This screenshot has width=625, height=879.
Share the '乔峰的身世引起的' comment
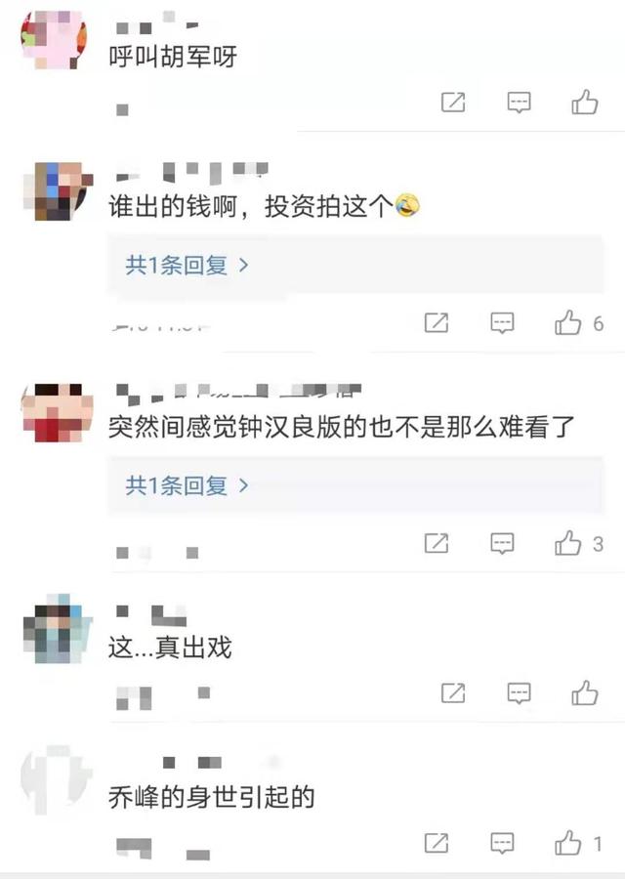437,843
